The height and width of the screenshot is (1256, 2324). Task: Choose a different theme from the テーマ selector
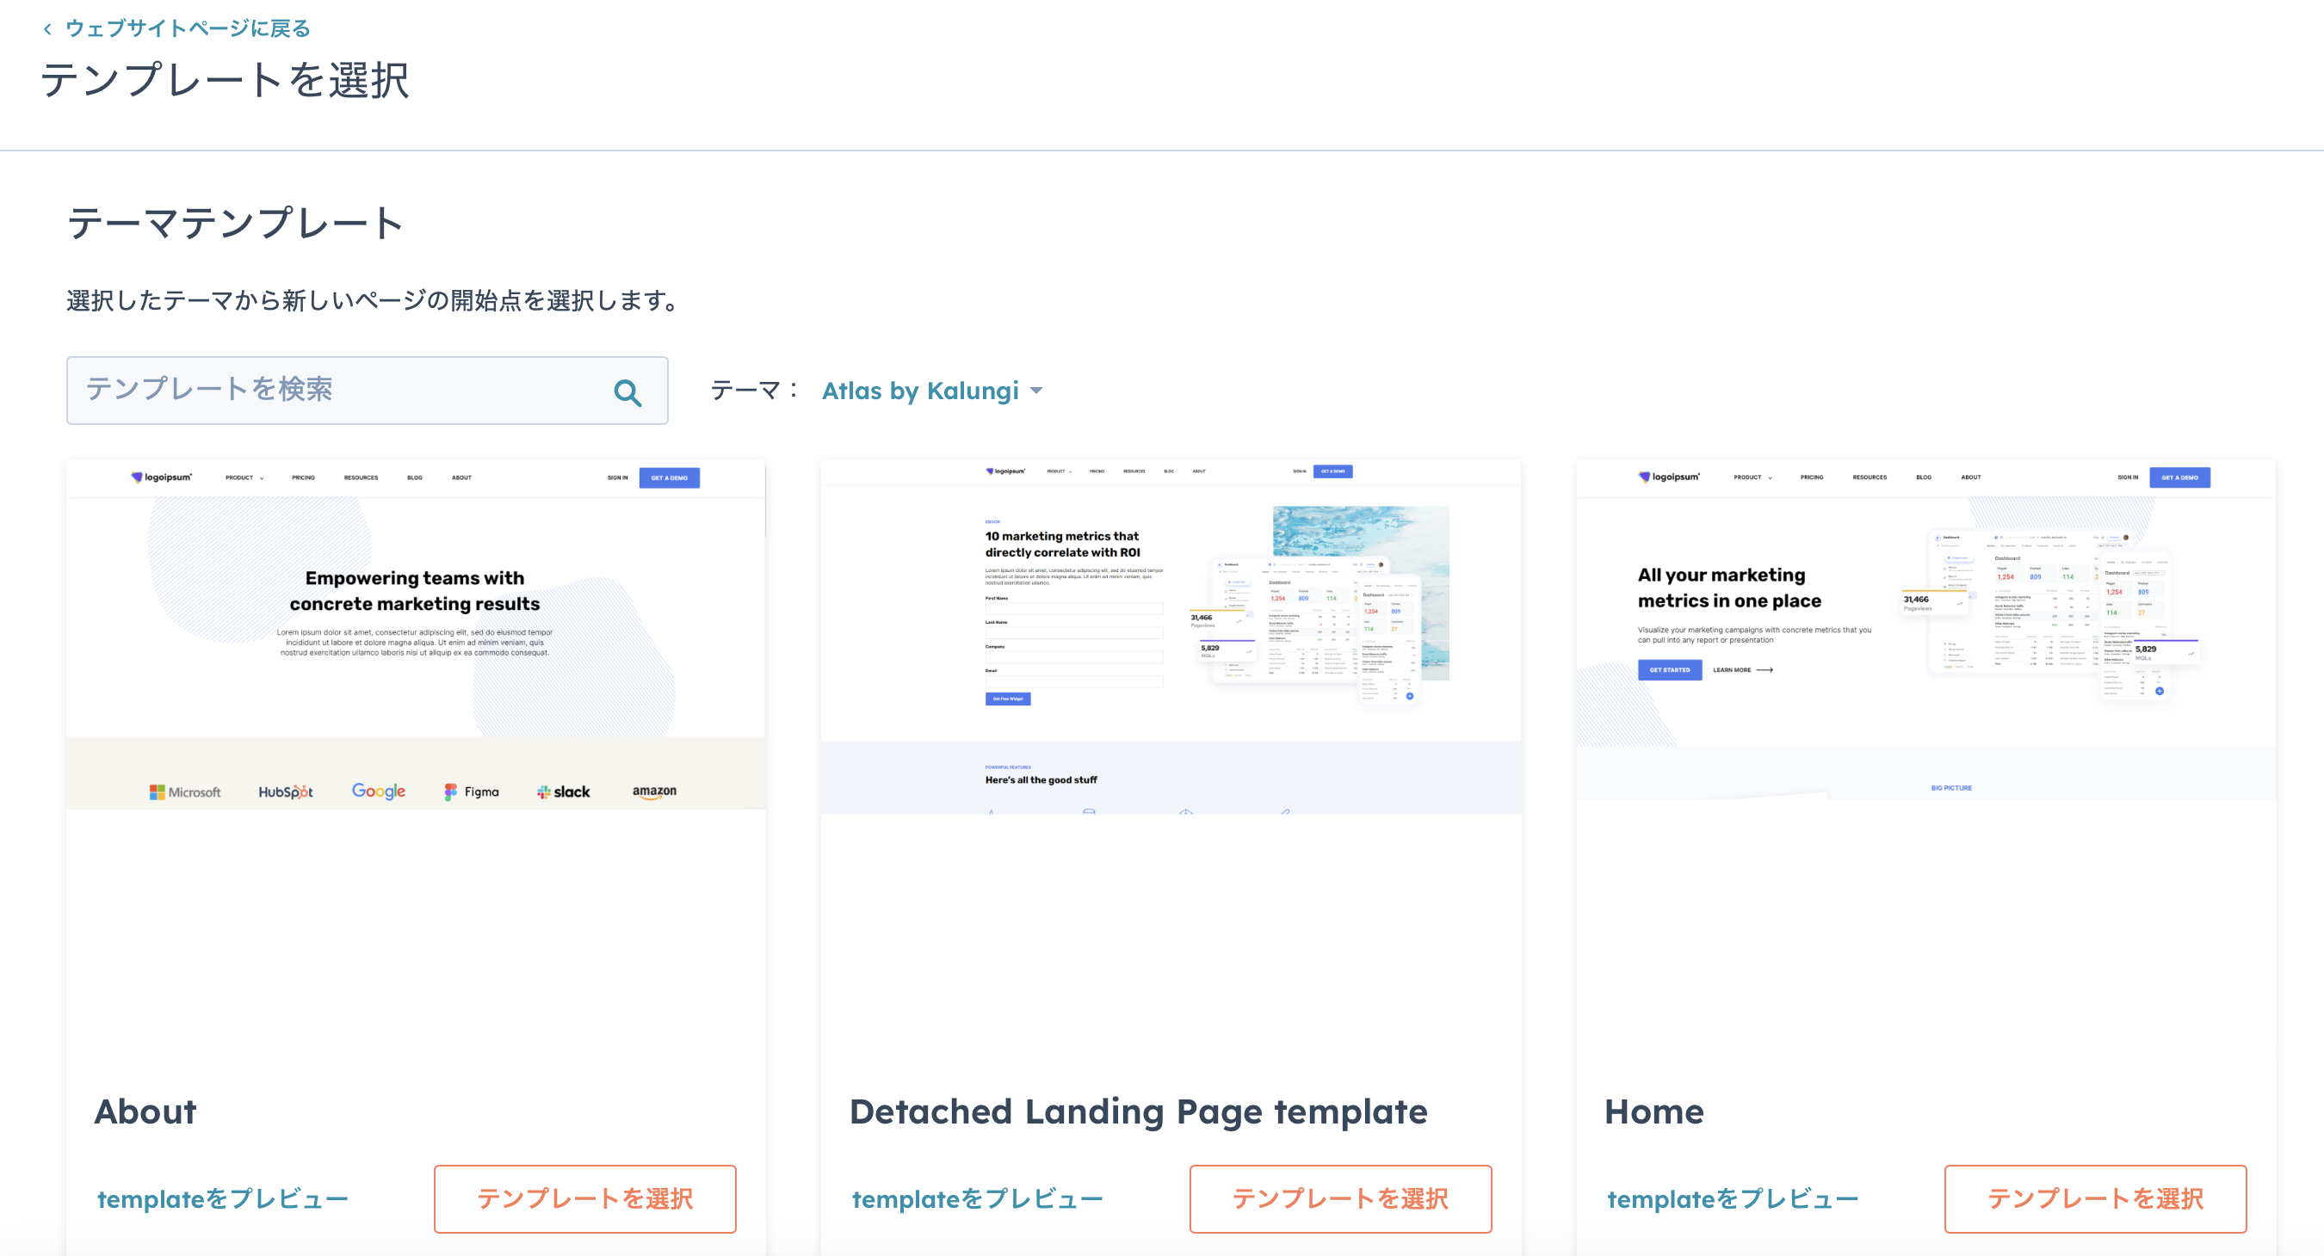pos(921,391)
